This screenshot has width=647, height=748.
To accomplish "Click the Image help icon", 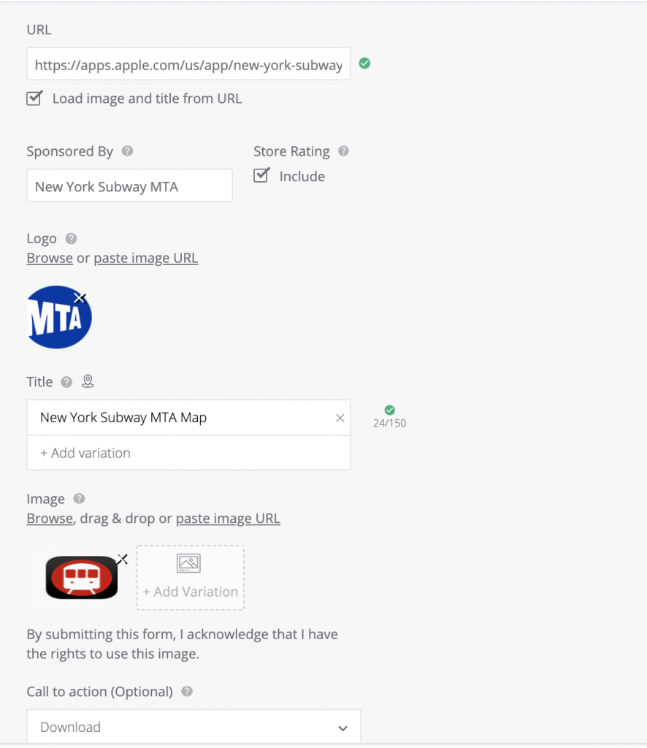I will coord(79,499).
